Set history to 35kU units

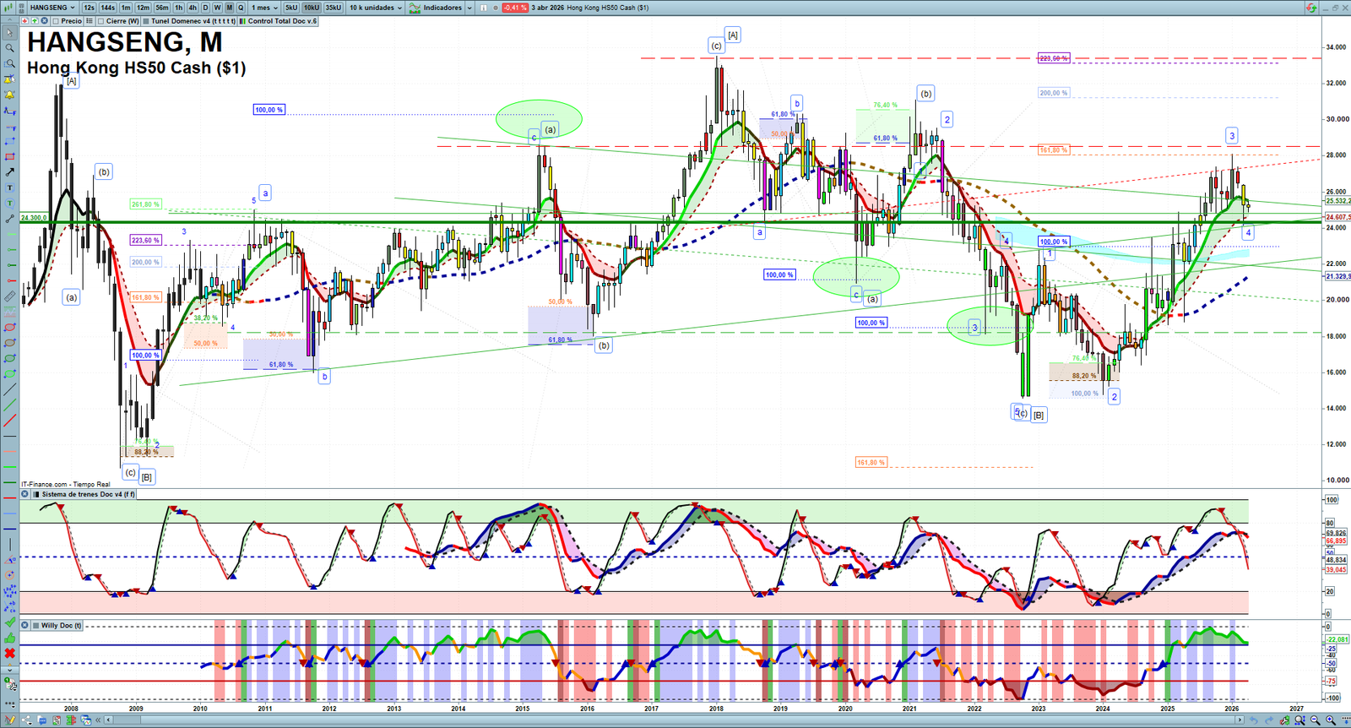(334, 8)
